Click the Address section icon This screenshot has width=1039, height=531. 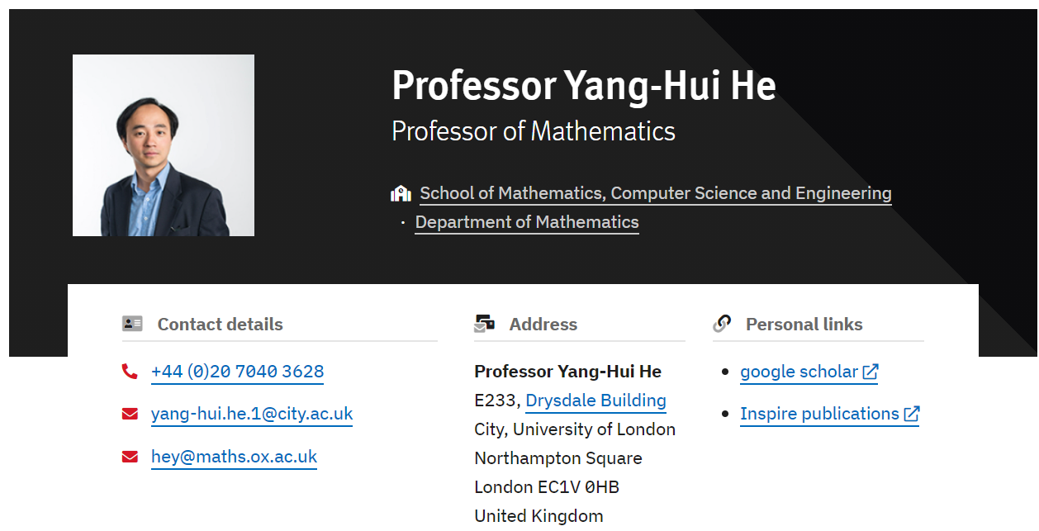[x=485, y=324]
